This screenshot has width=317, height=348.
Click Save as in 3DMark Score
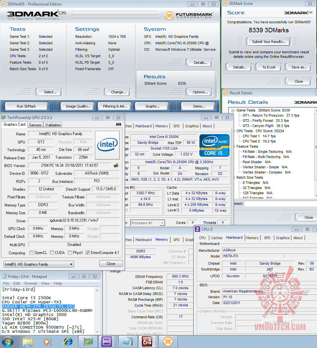tap(299, 67)
